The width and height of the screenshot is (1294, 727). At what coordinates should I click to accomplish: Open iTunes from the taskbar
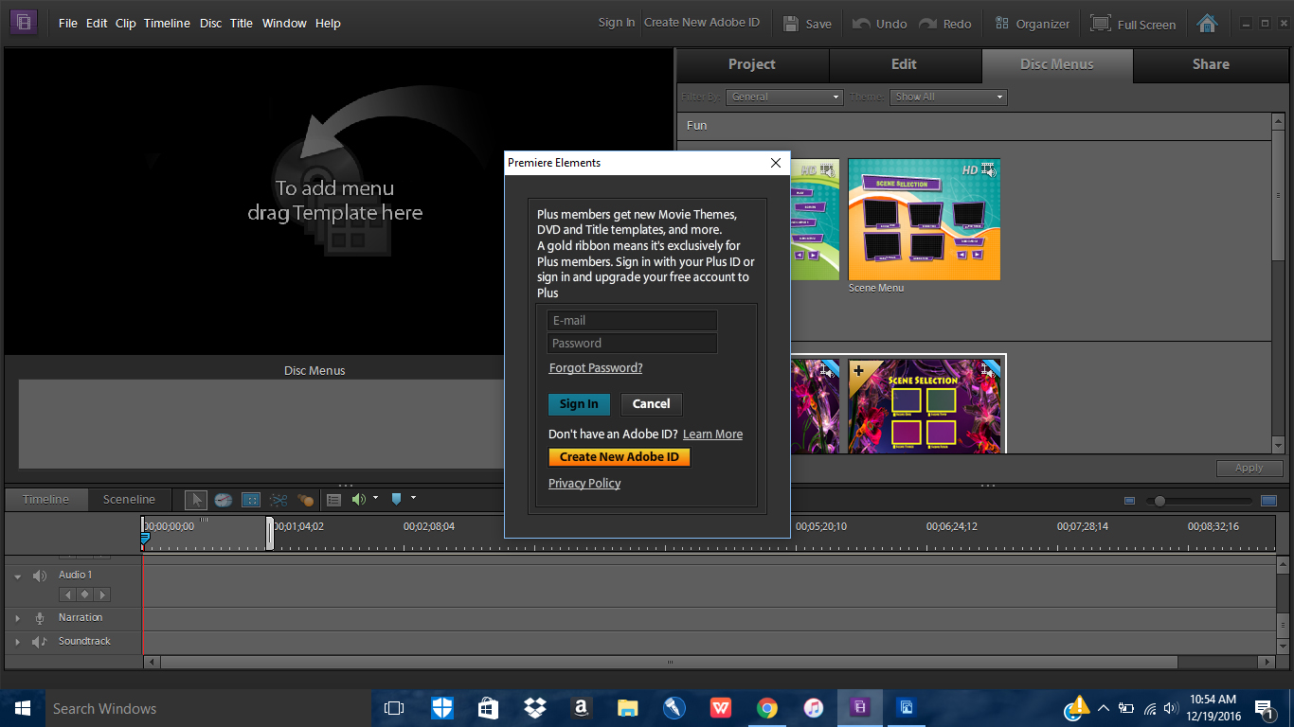tap(813, 708)
